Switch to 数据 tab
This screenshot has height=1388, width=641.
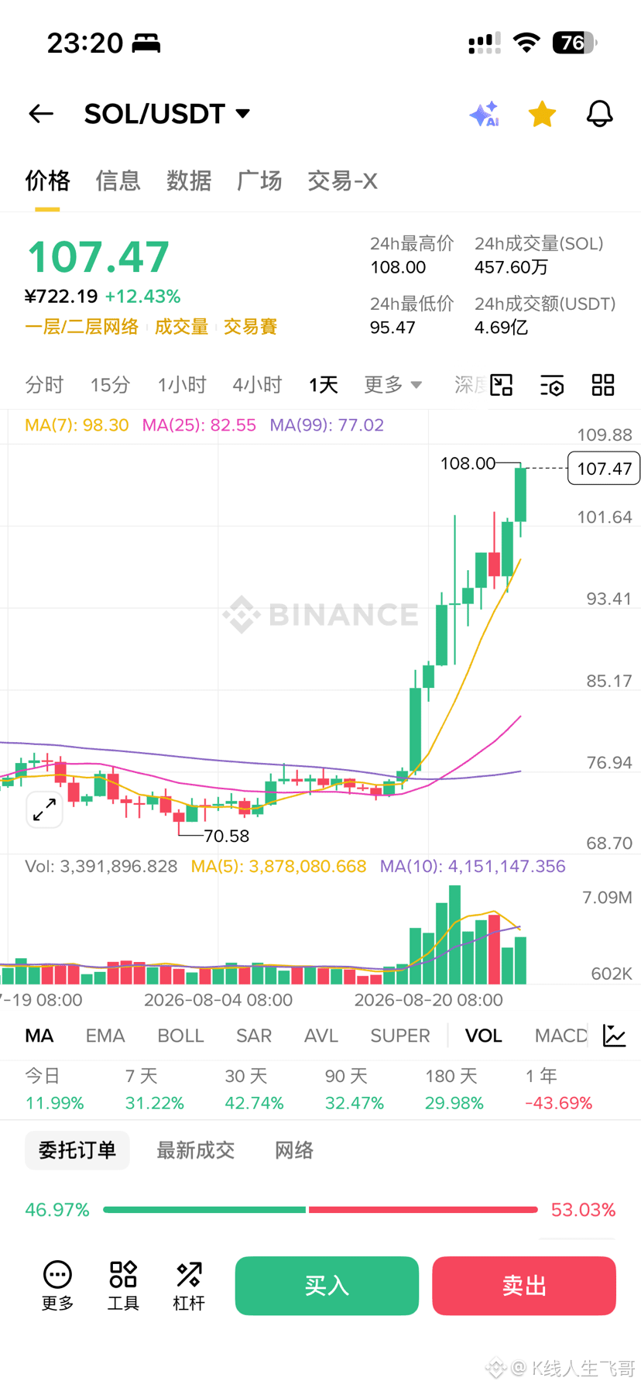pyautogui.click(x=189, y=181)
